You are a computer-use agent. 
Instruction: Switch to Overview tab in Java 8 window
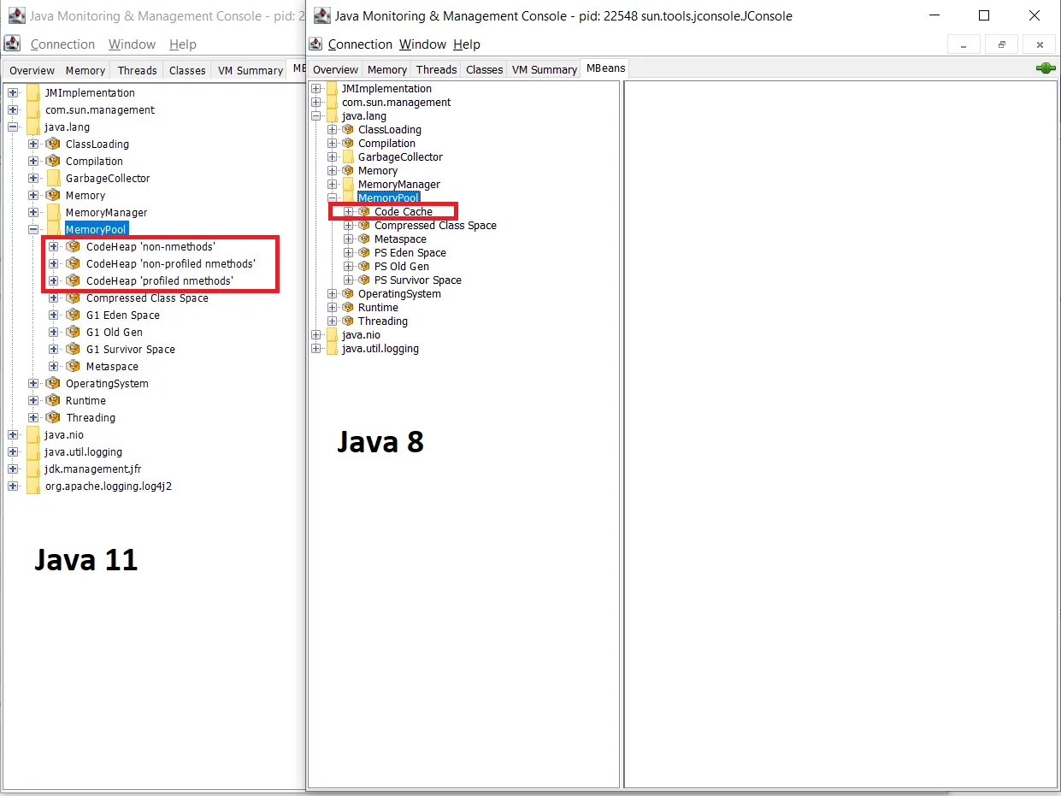pos(335,69)
